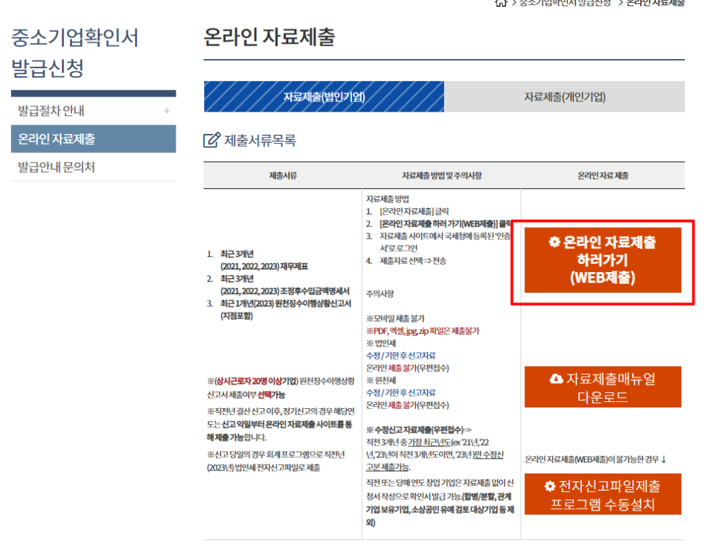Switch to the 자료제출(개인기업) tab
Image resolution: width=711 pixels, height=547 pixels.
pyautogui.click(x=564, y=96)
